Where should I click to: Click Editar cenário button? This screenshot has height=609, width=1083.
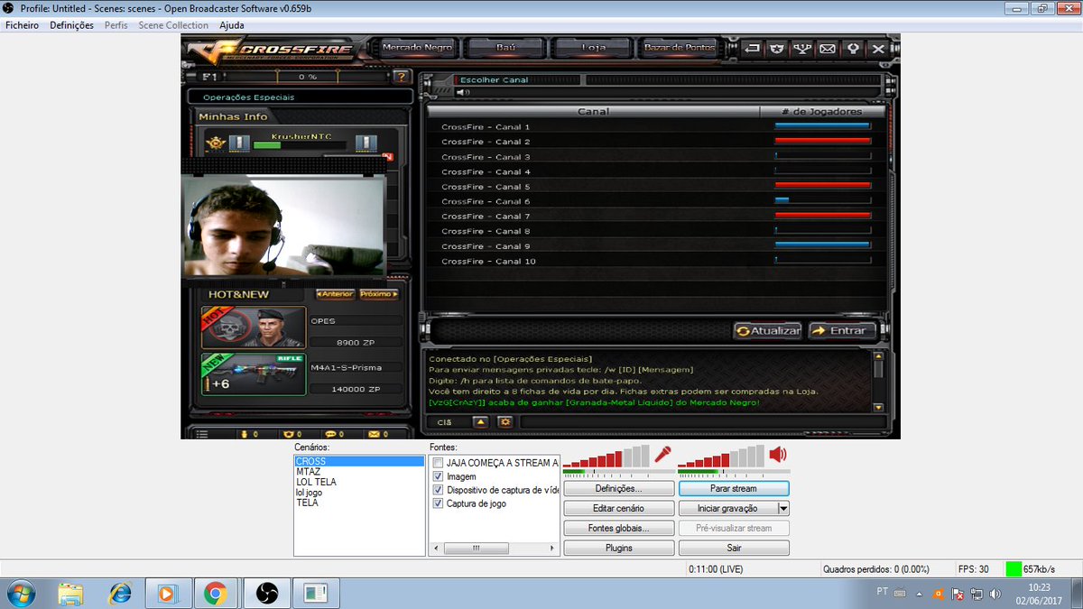pos(619,508)
